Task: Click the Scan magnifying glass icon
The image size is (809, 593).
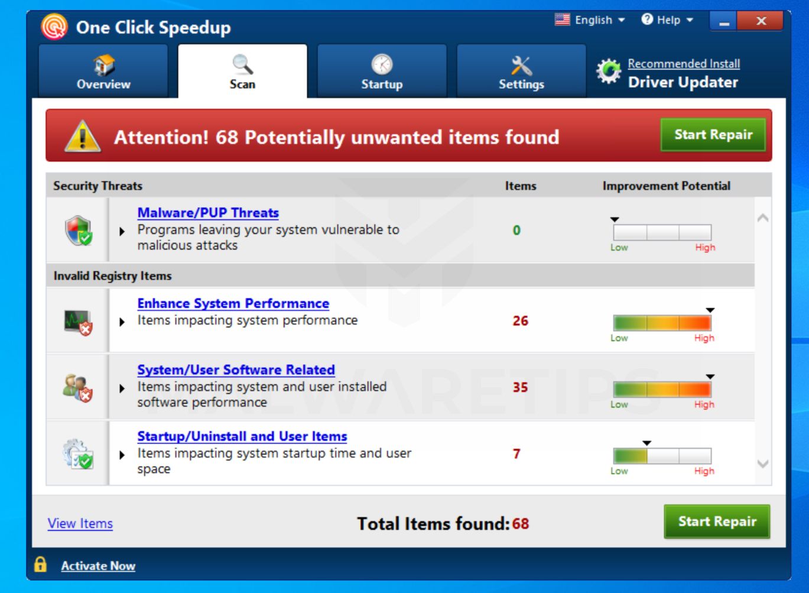Action: tap(242, 64)
